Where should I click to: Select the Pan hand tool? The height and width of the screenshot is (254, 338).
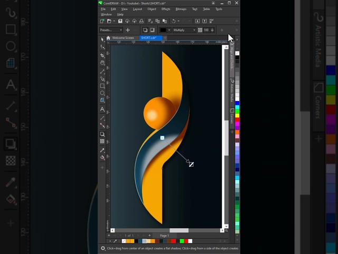(102, 63)
